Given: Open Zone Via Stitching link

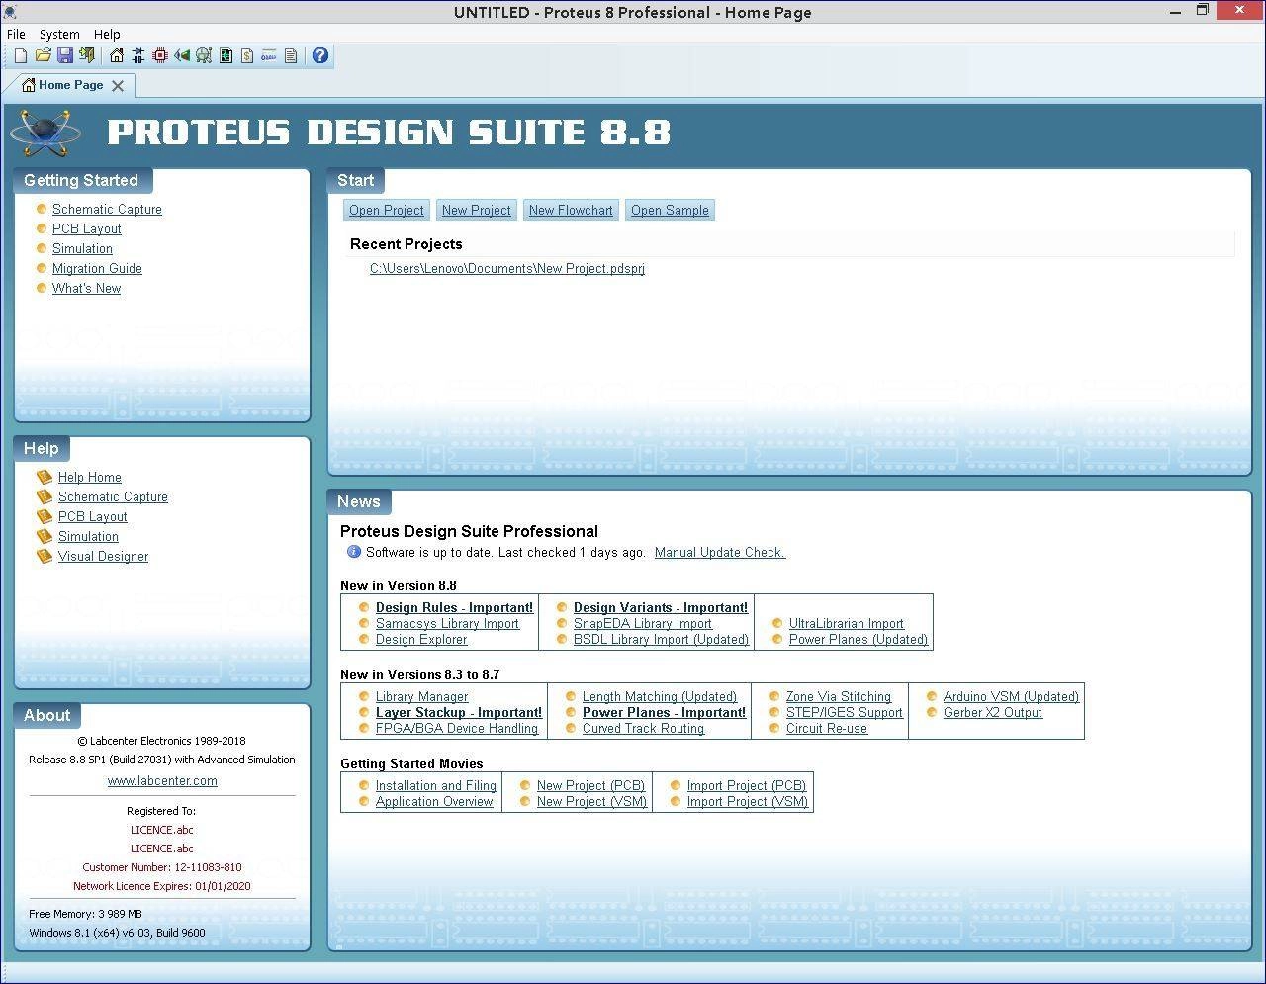Looking at the screenshot, I should click(839, 696).
